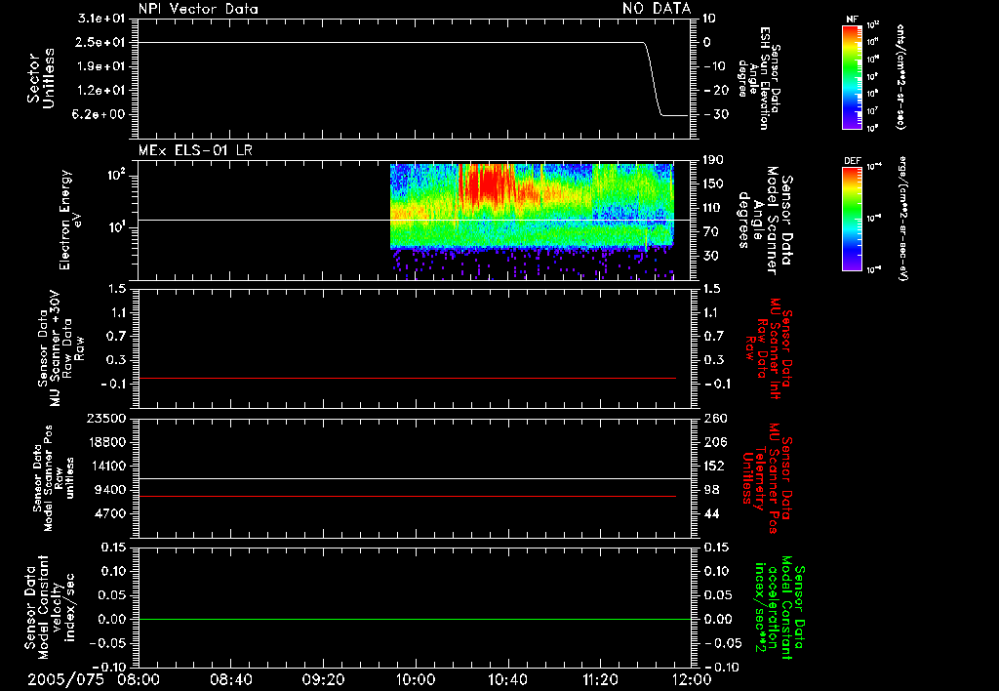
Task: Select the 'MU Scanner +30V Raw Data' axis label
Action: point(61,350)
